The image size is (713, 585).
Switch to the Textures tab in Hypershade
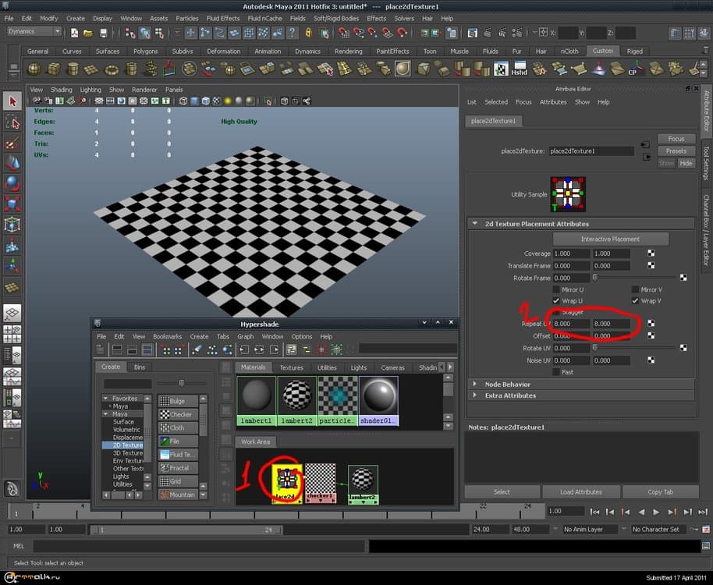coord(291,367)
